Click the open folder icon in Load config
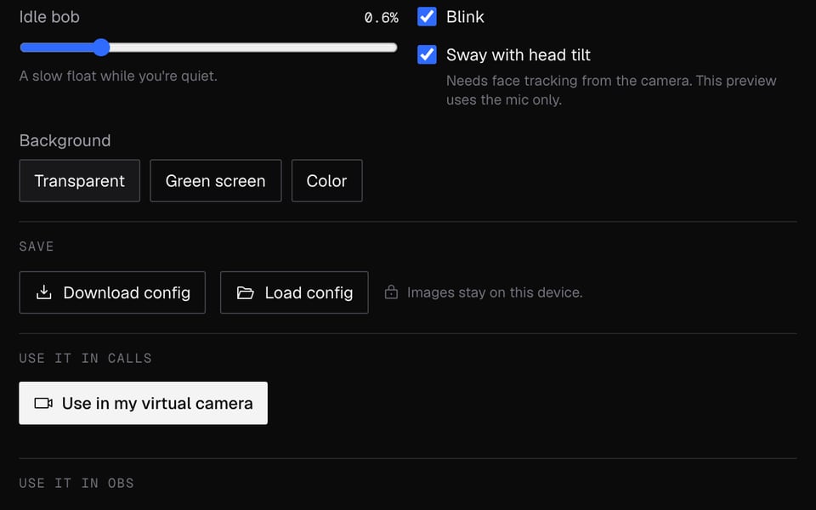This screenshot has height=510, width=816. [x=245, y=293]
